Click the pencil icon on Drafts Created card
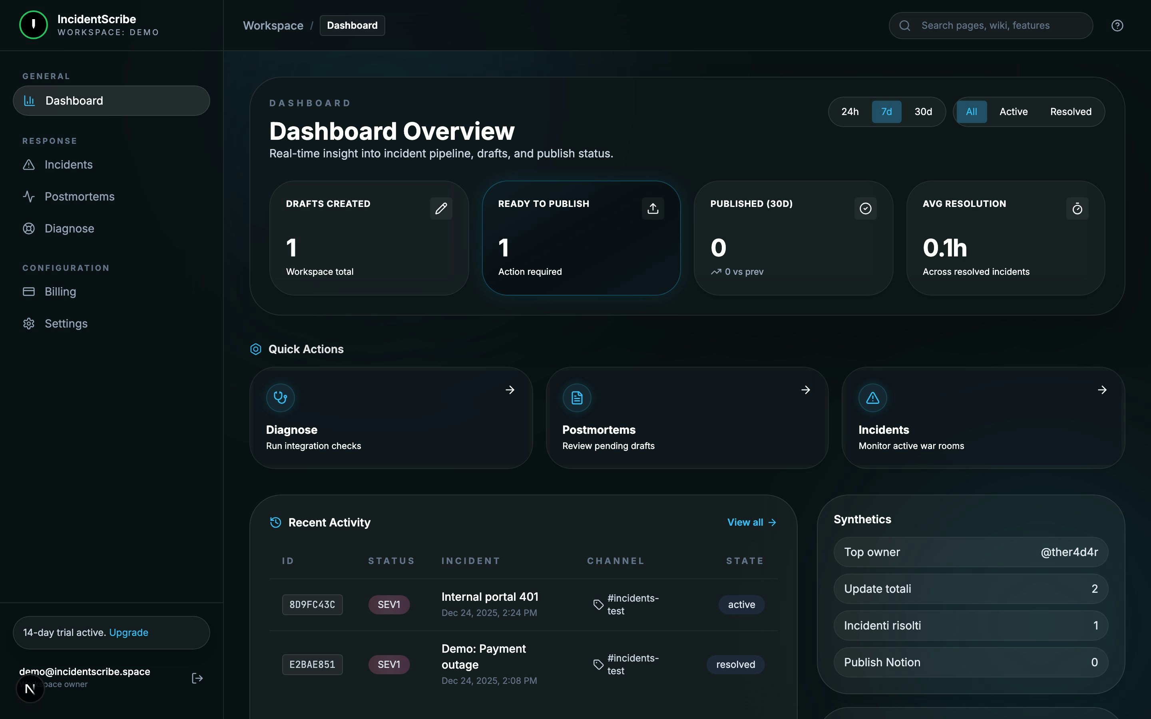Screen dimensions: 1151x719 coord(441,208)
